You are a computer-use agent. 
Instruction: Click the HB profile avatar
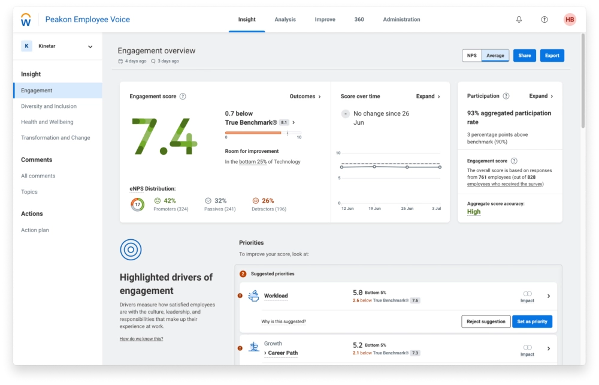click(x=569, y=19)
